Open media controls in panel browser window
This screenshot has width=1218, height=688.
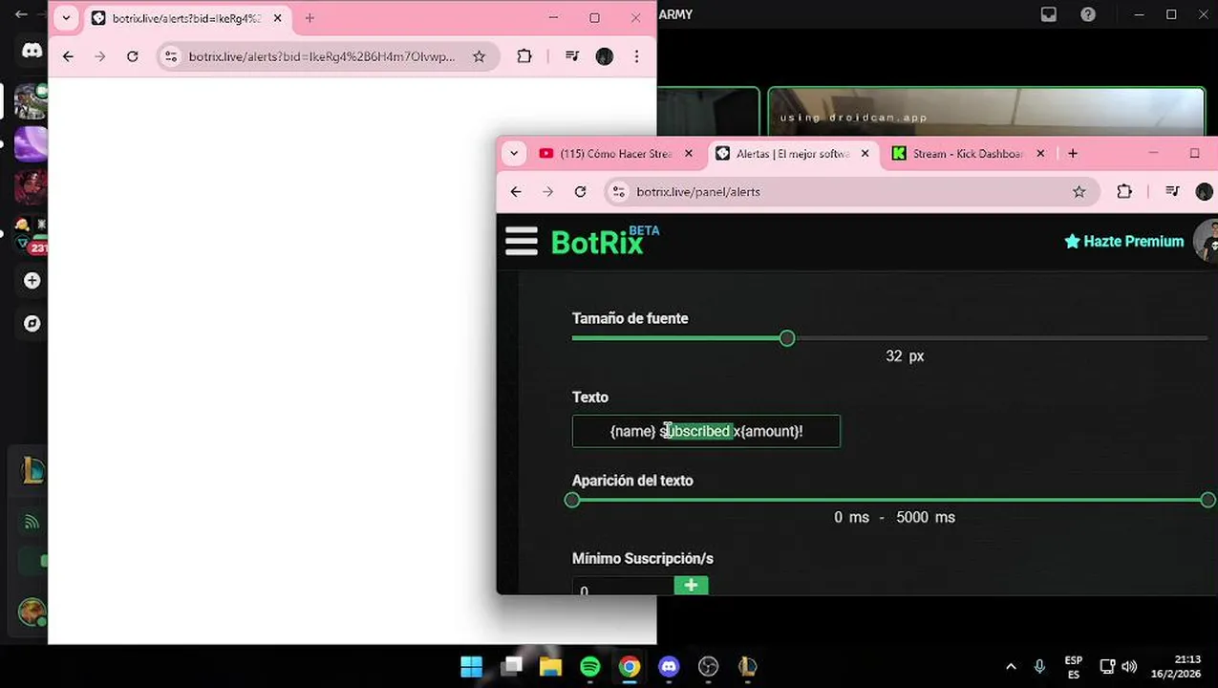(1172, 191)
